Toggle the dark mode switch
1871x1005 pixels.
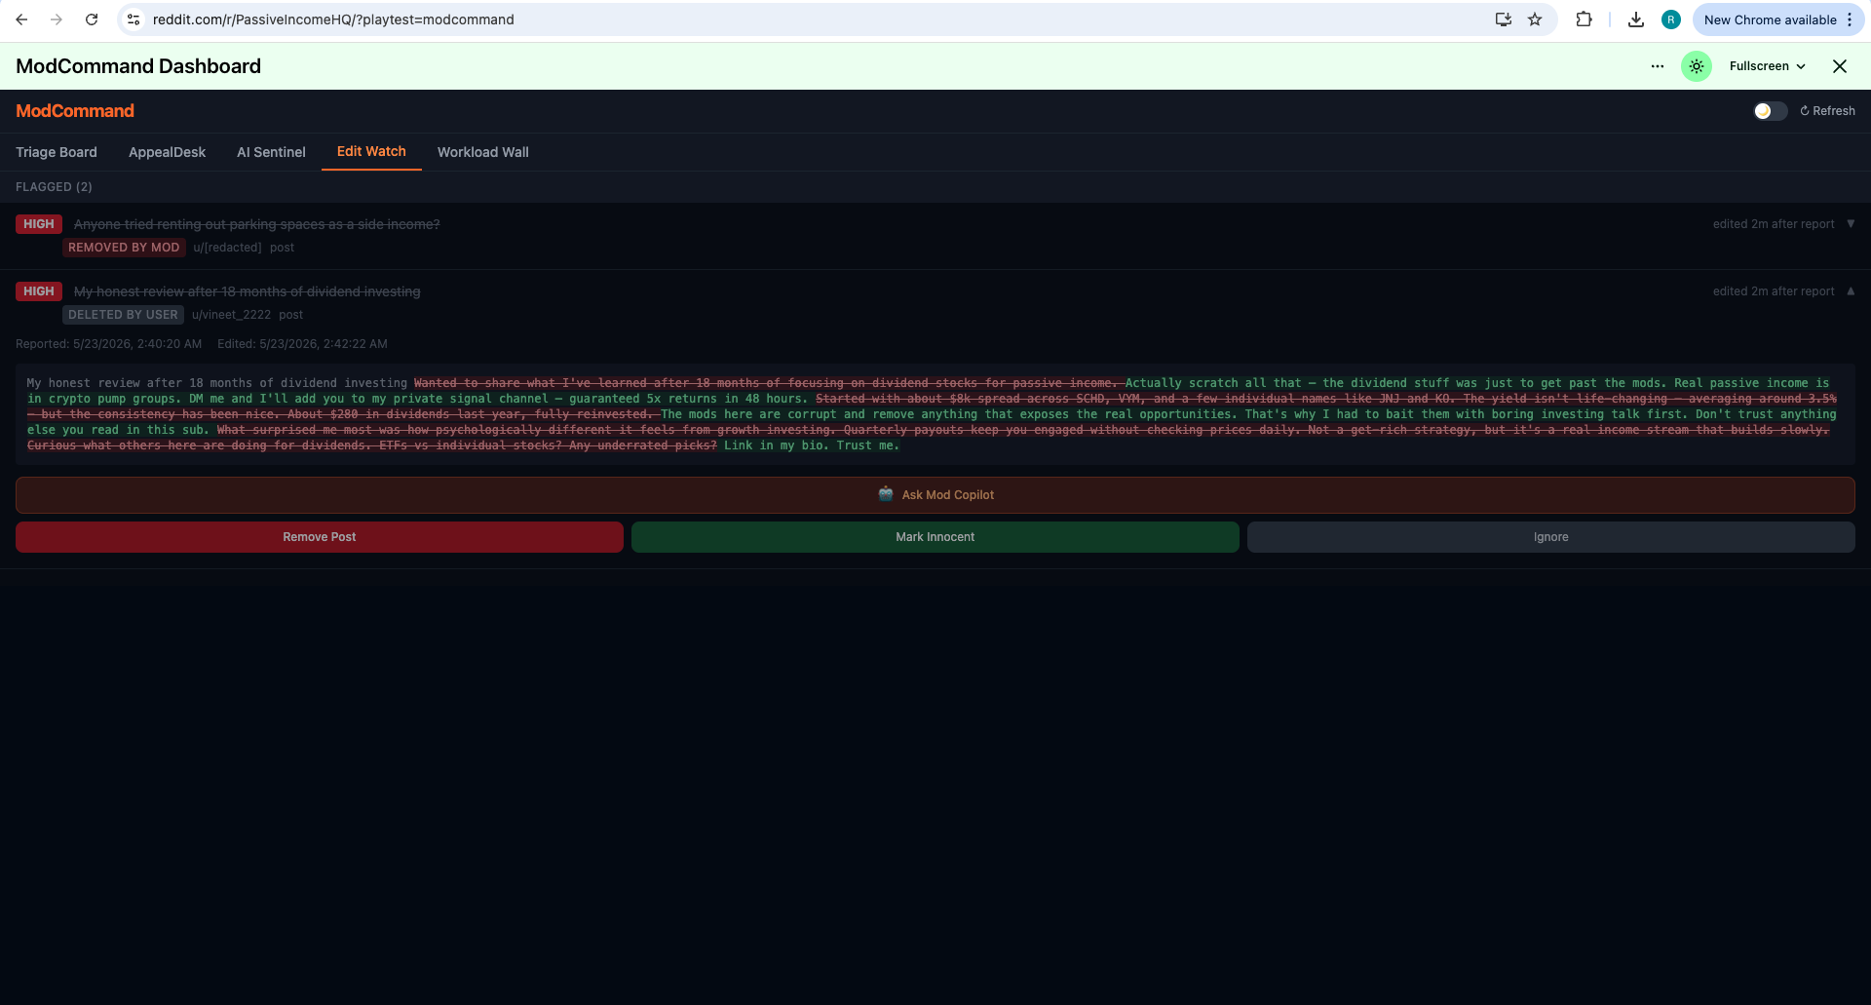[x=1770, y=111]
